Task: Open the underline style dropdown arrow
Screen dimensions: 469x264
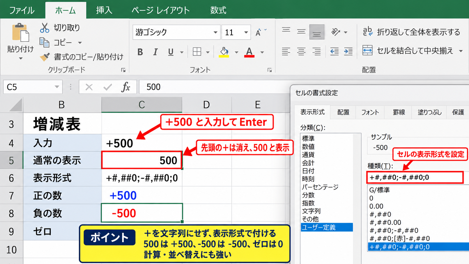Action: (x=182, y=52)
